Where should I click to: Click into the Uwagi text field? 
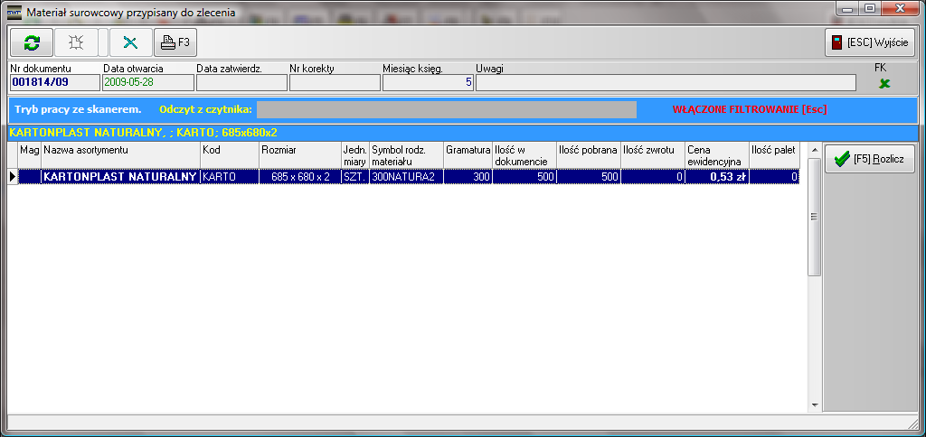[665, 83]
